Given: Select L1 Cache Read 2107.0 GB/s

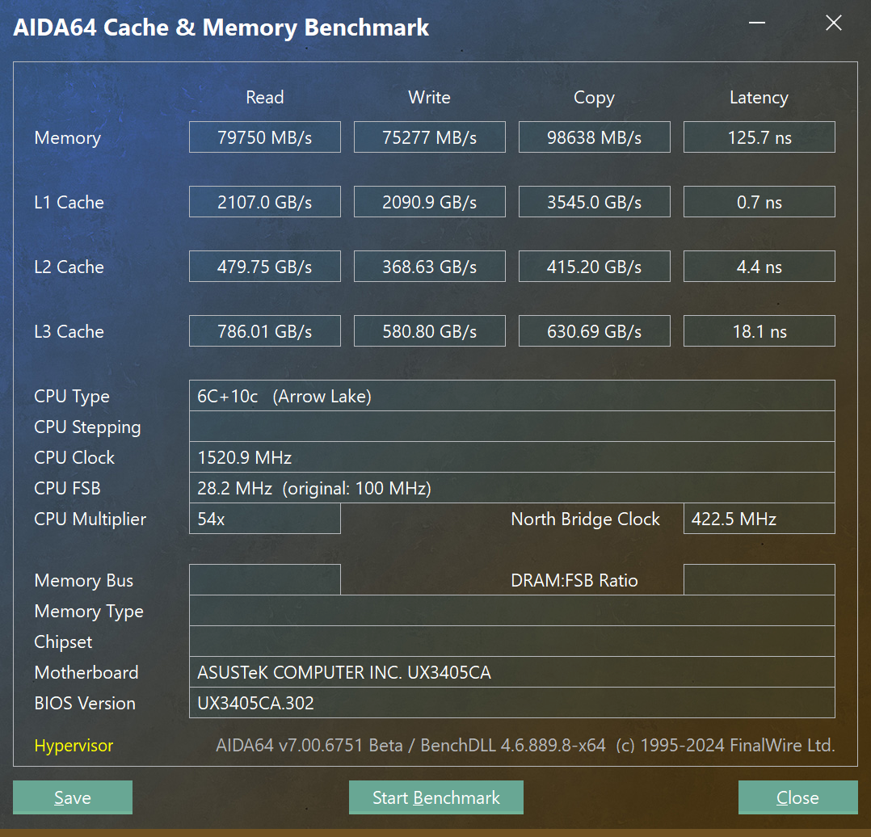Looking at the screenshot, I should (265, 202).
